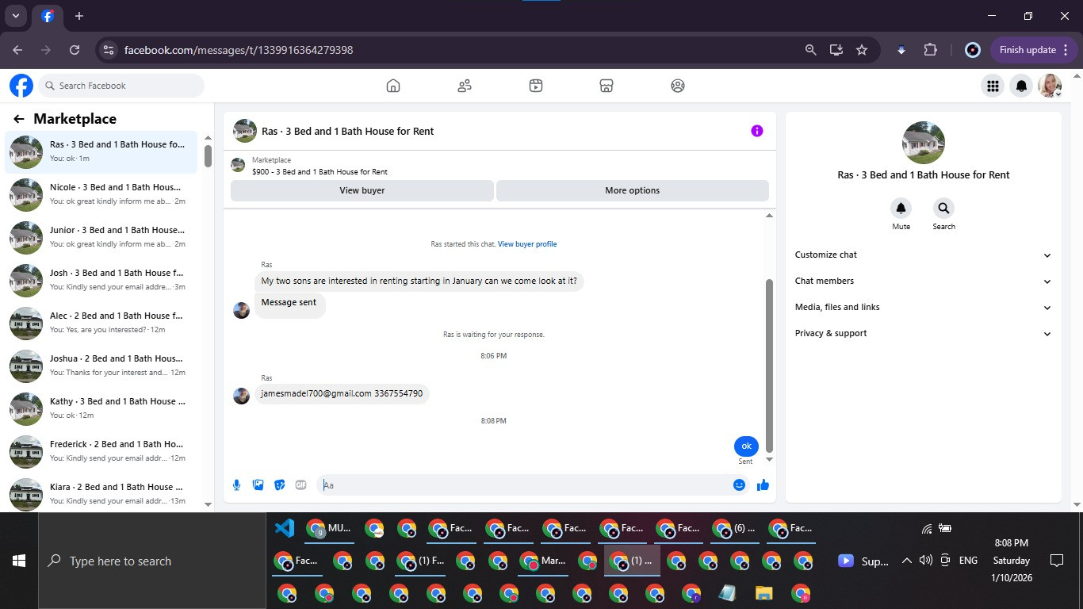Image resolution: width=1083 pixels, height=609 pixels.
Task: Open the Frederick conversation
Action: click(101, 451)
